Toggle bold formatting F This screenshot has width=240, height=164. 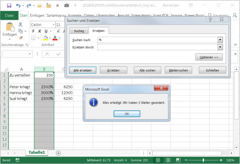(x=34, y=31)
